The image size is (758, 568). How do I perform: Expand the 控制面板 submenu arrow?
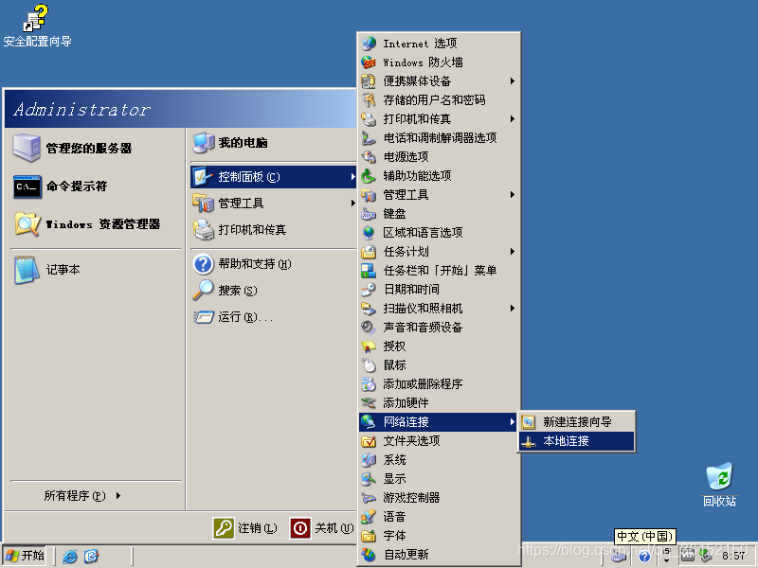[352, 177]
